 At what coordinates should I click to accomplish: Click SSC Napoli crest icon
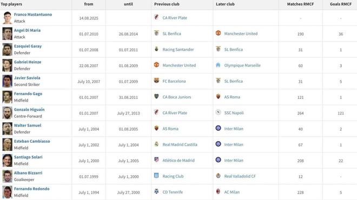click(x=218, y=112)
